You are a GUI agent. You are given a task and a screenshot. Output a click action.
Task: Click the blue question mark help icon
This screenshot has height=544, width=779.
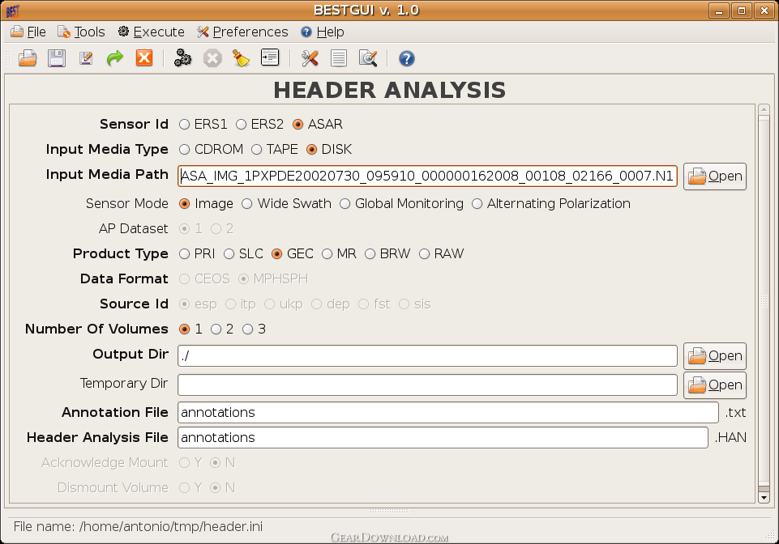click(x=406, y=58)
